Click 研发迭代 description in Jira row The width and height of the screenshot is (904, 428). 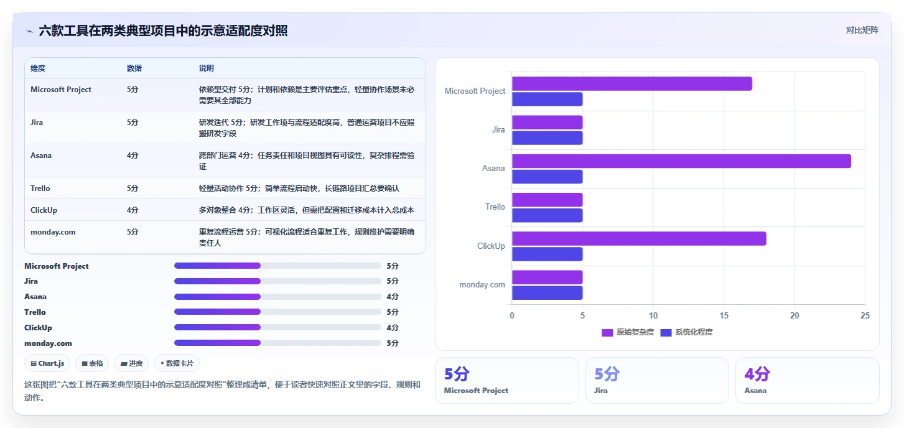pos(307,128)
